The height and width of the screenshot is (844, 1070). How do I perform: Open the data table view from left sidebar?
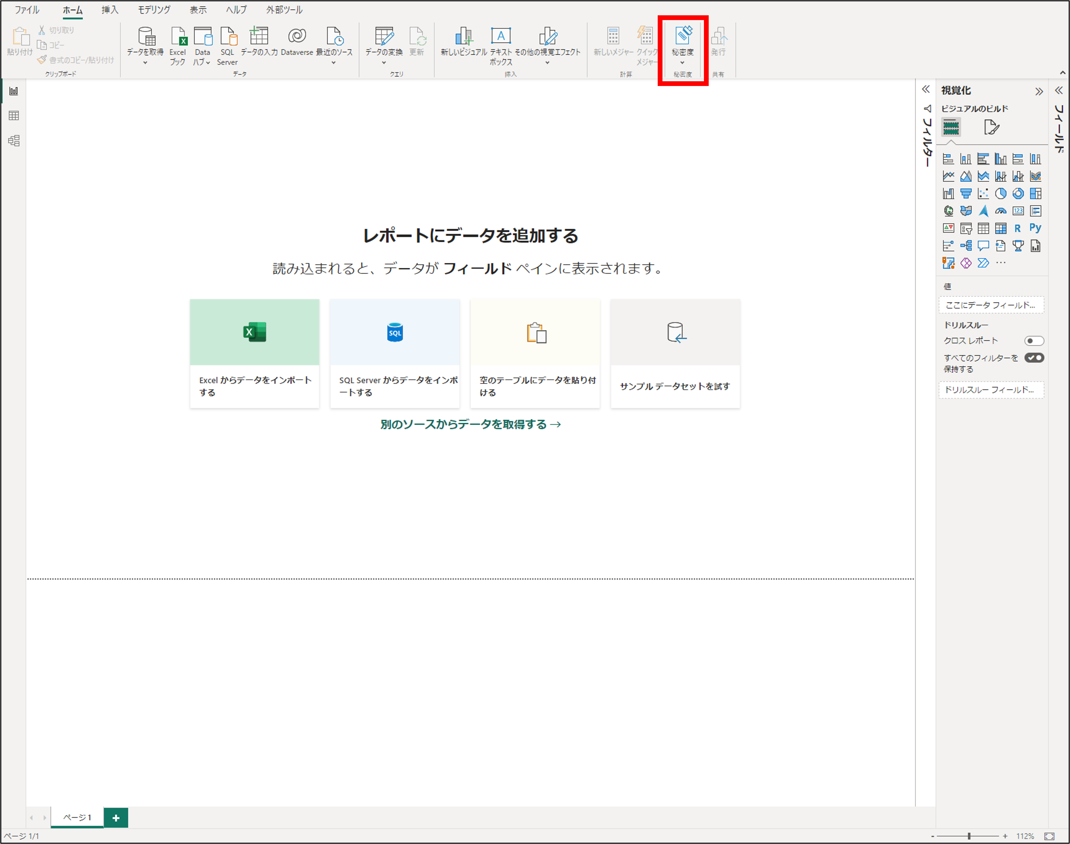tap(14, 116)
